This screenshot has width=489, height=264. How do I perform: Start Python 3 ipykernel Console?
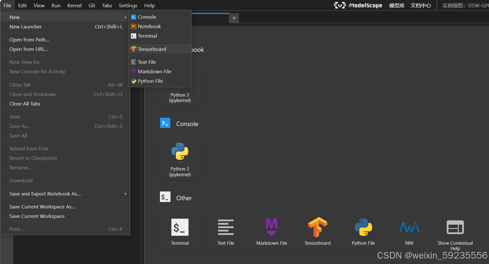pyautogui.click(x=180, y=159)
